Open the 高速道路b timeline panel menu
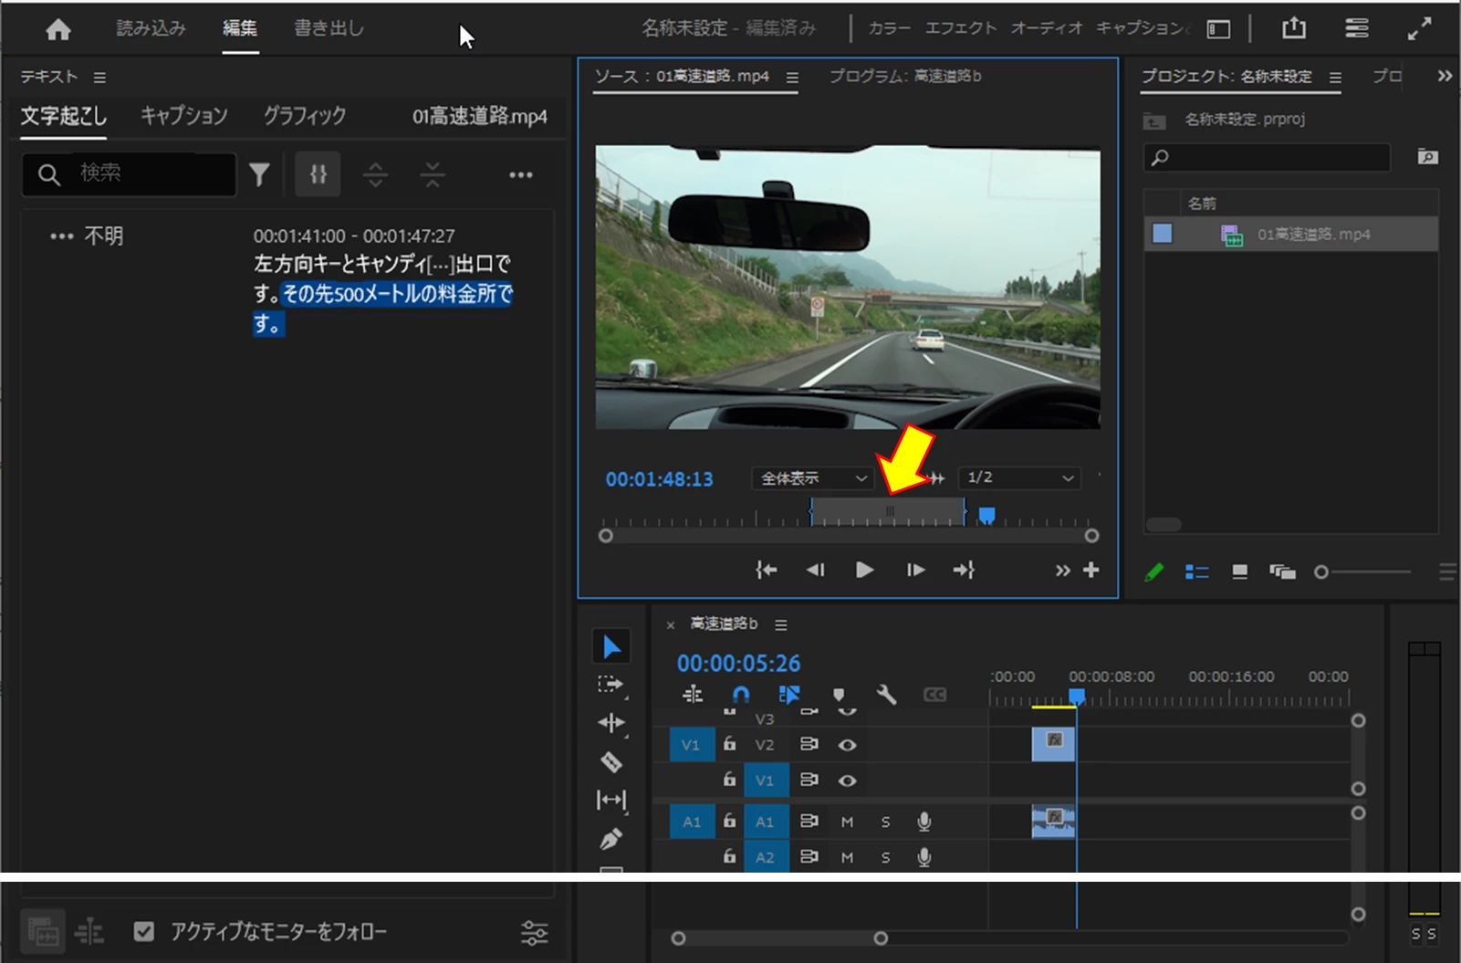Screen dimensions: 1461x963 click(780, 624)
